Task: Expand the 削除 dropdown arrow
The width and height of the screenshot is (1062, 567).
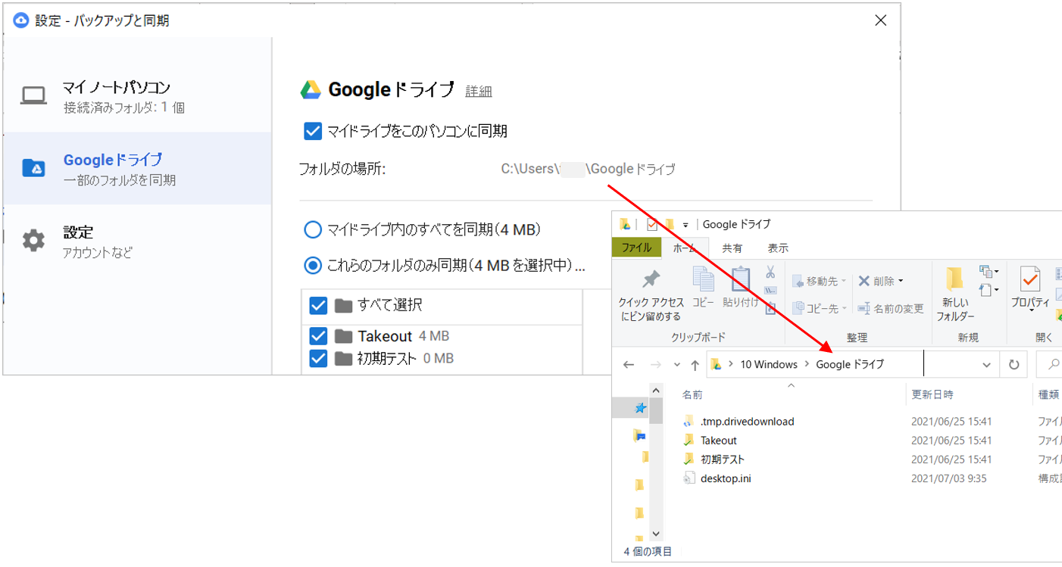Action: [x=901, y=281]
